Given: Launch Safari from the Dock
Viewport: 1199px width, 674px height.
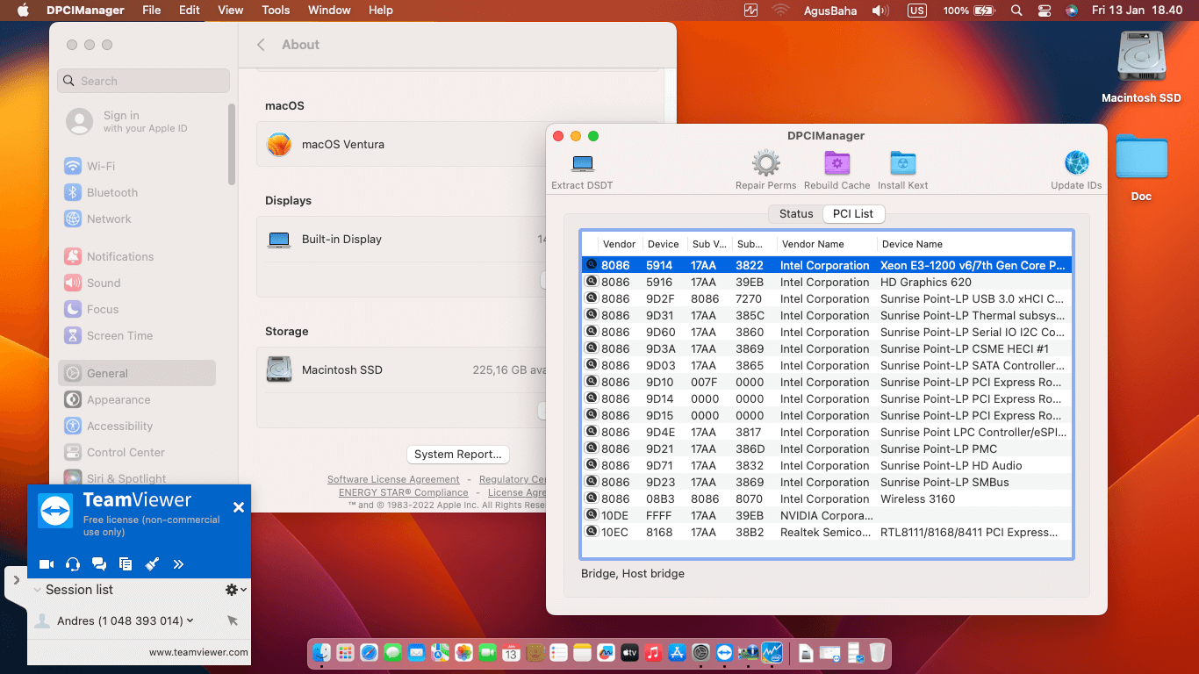Looking at the screenshot, I should [x=369, y=652].
